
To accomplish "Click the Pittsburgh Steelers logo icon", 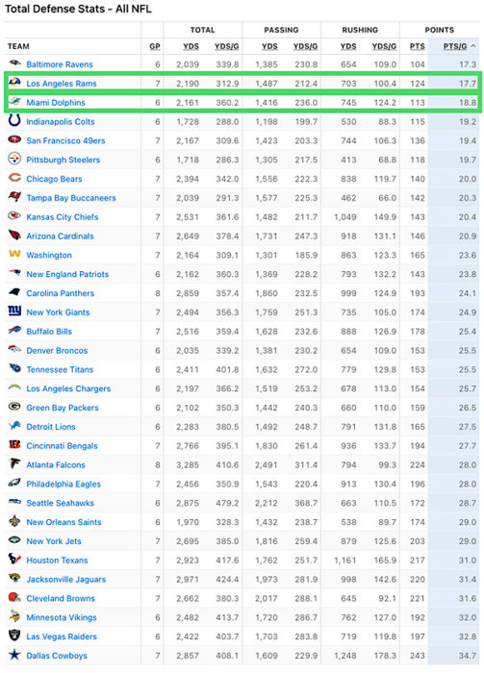I will (x=14, y=159).
